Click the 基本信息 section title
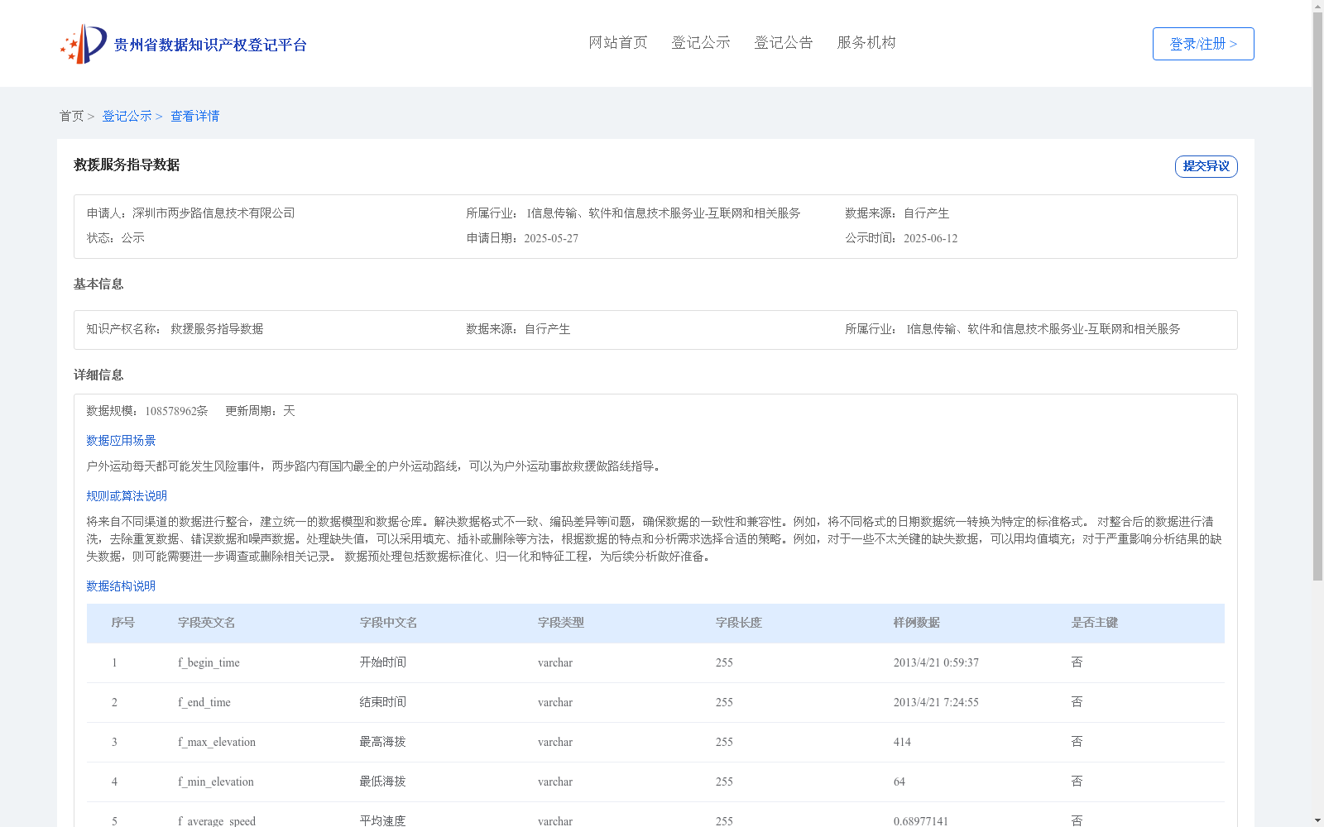1324x827 pixels. pyautogui.click(x=98, y=284)
